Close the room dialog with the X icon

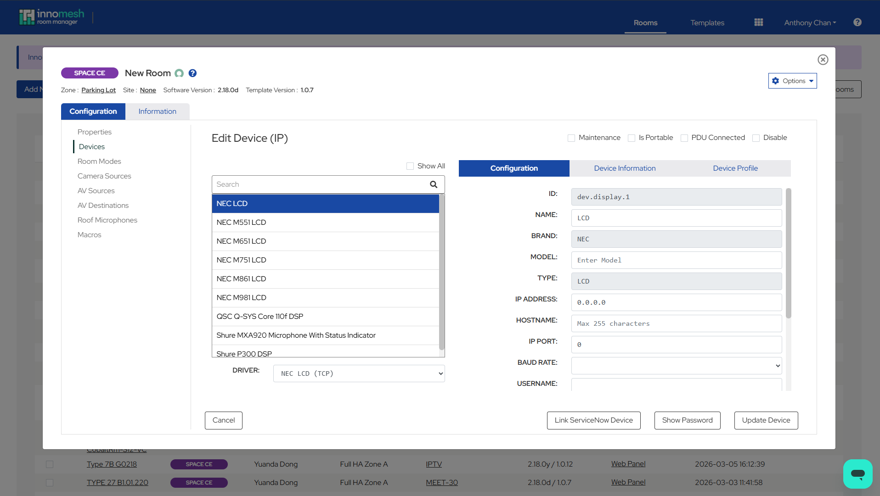[823, 60]
